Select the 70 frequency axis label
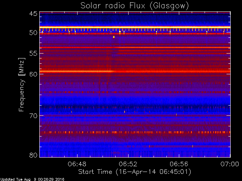The width and height of the screenshot is (242, 181). tap(33, 116)
